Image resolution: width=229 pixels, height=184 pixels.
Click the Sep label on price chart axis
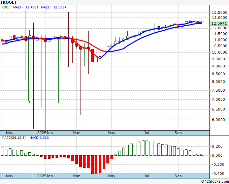click(x=178, y=133)
